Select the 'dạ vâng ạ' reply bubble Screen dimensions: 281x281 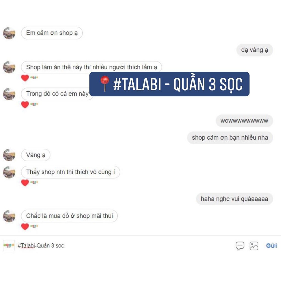pos(254,50)
